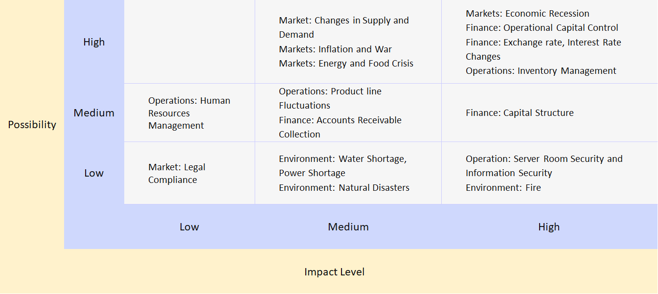Select Finance: Operational Capital Control line
Image resolution: width=658 pixels, height=294 pixels.
[x=542, y=28]
